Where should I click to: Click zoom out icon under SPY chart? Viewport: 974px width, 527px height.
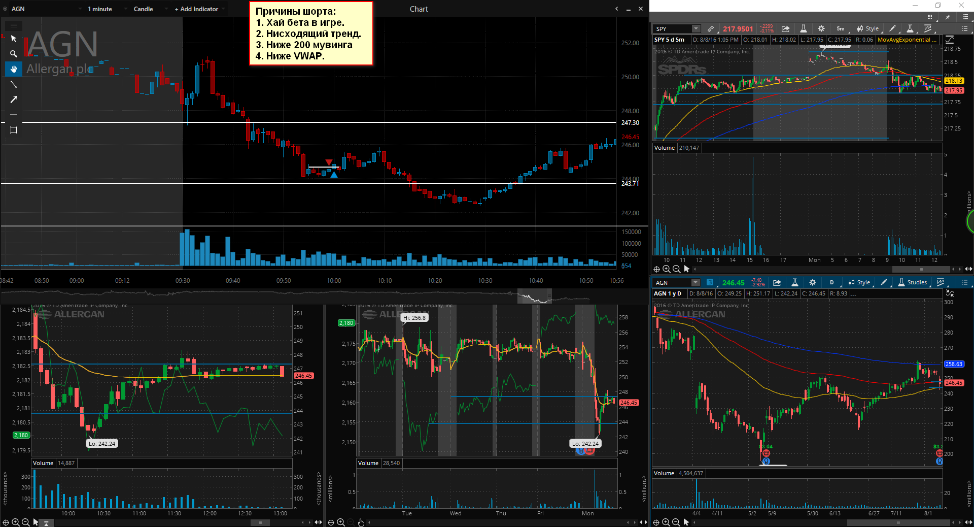(x=676, y=269)
